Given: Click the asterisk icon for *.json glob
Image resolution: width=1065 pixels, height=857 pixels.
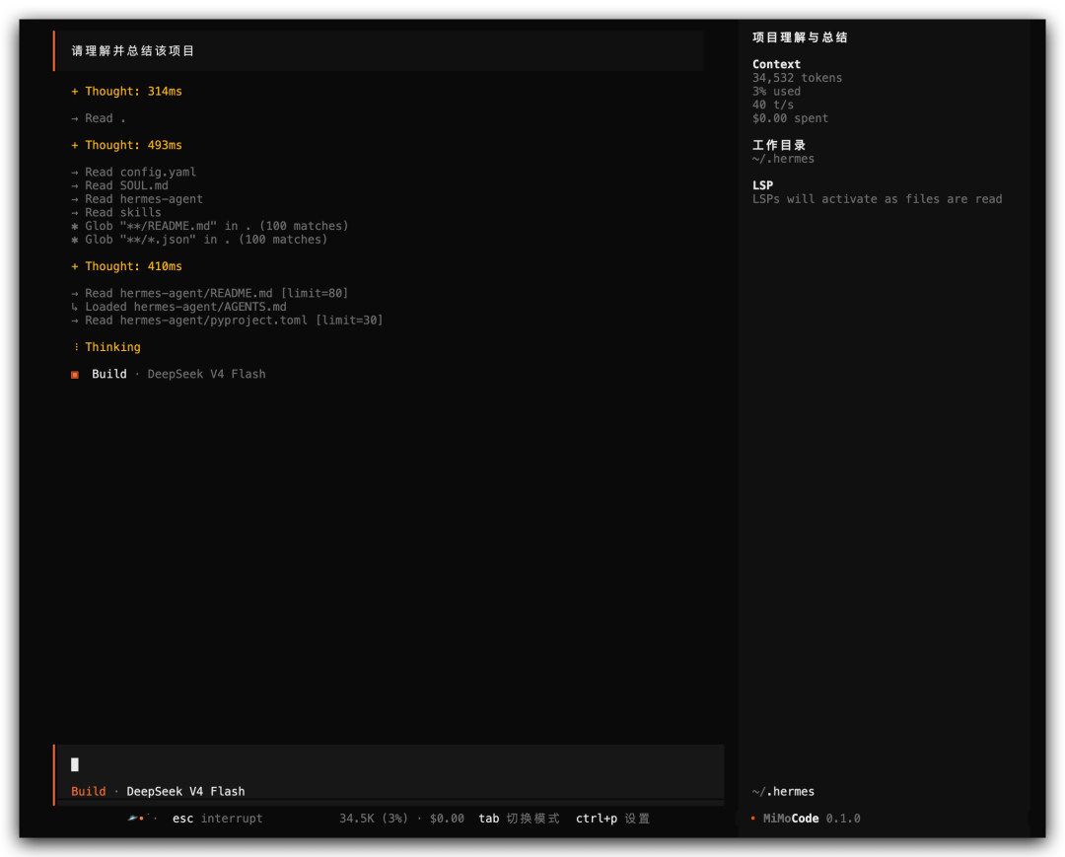Looking at the screenshot, I should (75, 240).
